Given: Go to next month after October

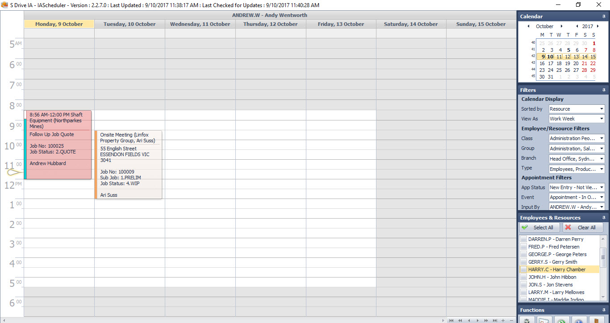Looking at the screenshot, I should 561,26.
